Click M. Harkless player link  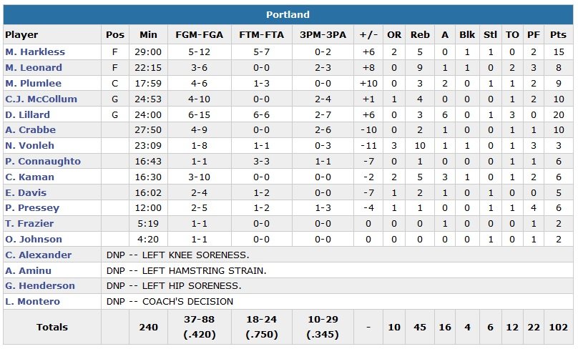click(x=35, y=52)
